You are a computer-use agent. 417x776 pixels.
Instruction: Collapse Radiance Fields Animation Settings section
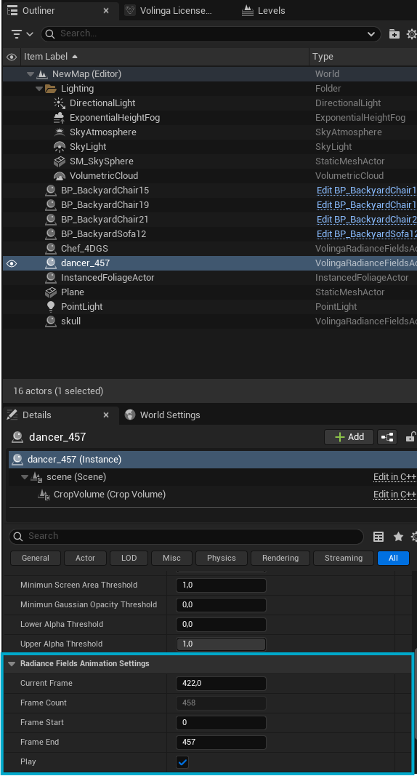[12, 664]
